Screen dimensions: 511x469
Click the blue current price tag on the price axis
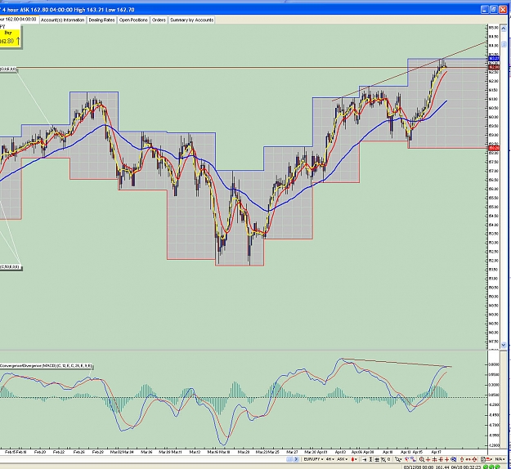click(x=494, y=59)
